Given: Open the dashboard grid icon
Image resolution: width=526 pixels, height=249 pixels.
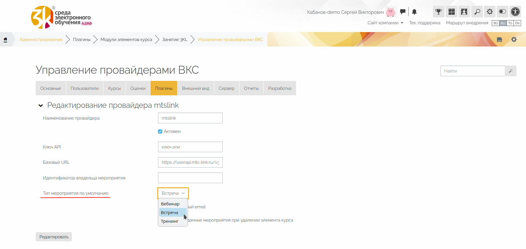Looking at the screenshot, I should point(451,12).
